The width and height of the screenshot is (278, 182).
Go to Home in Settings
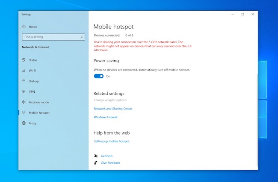[x=53, y=27]
